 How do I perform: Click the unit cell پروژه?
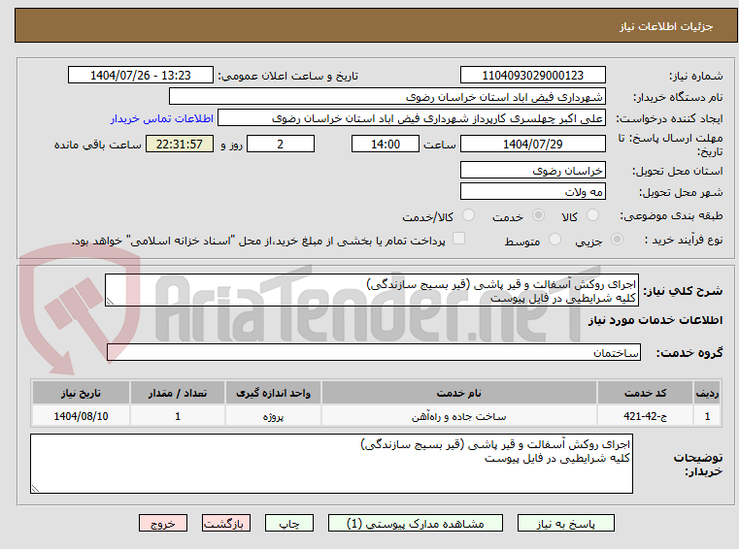pos(273,416)
